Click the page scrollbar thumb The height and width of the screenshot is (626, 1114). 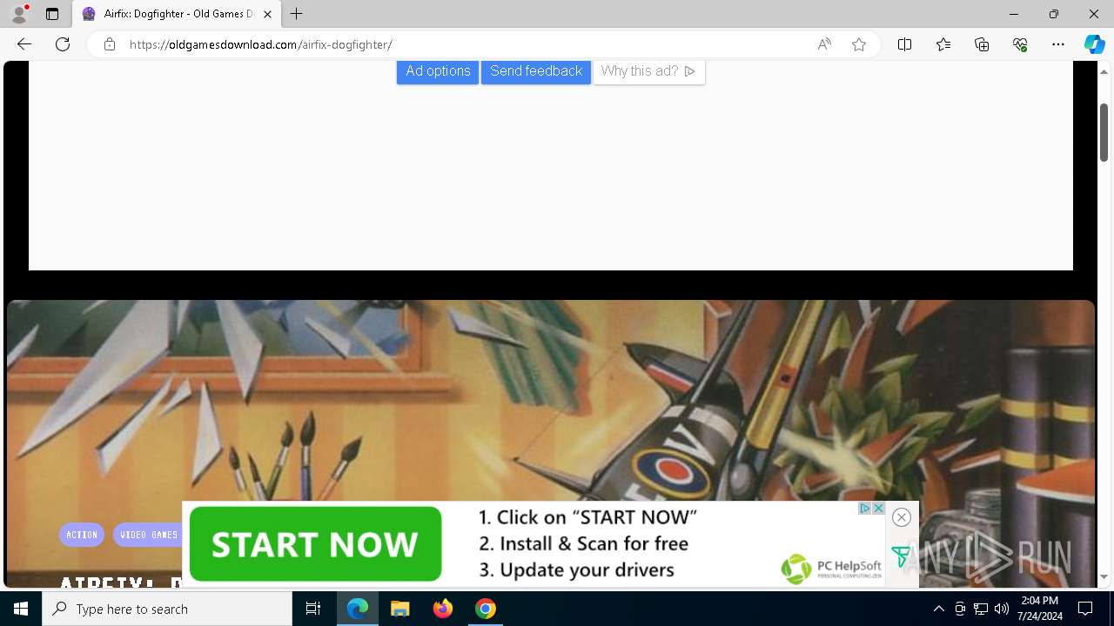(1104, 132)
